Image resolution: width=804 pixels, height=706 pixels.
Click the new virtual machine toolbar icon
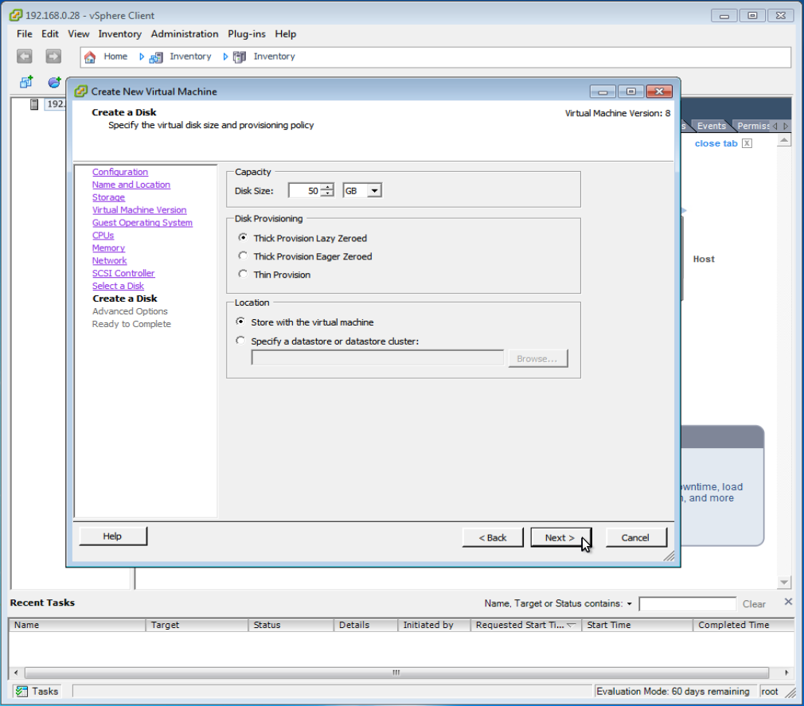click(26, 82)
